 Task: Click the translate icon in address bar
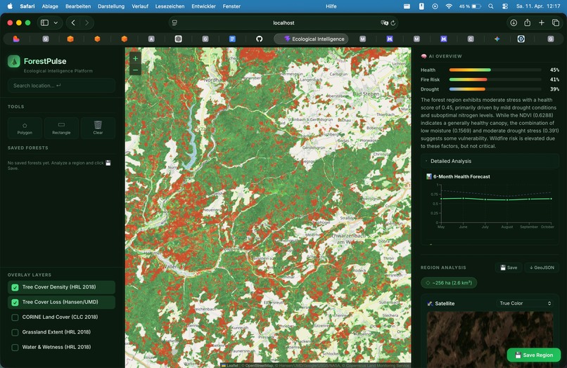384,22
